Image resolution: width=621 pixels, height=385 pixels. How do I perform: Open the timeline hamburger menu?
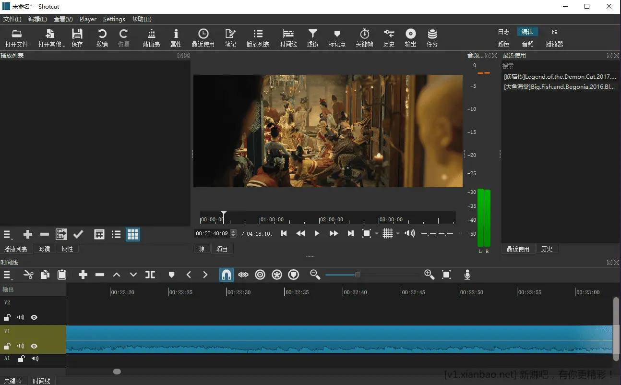coord(7,275)
